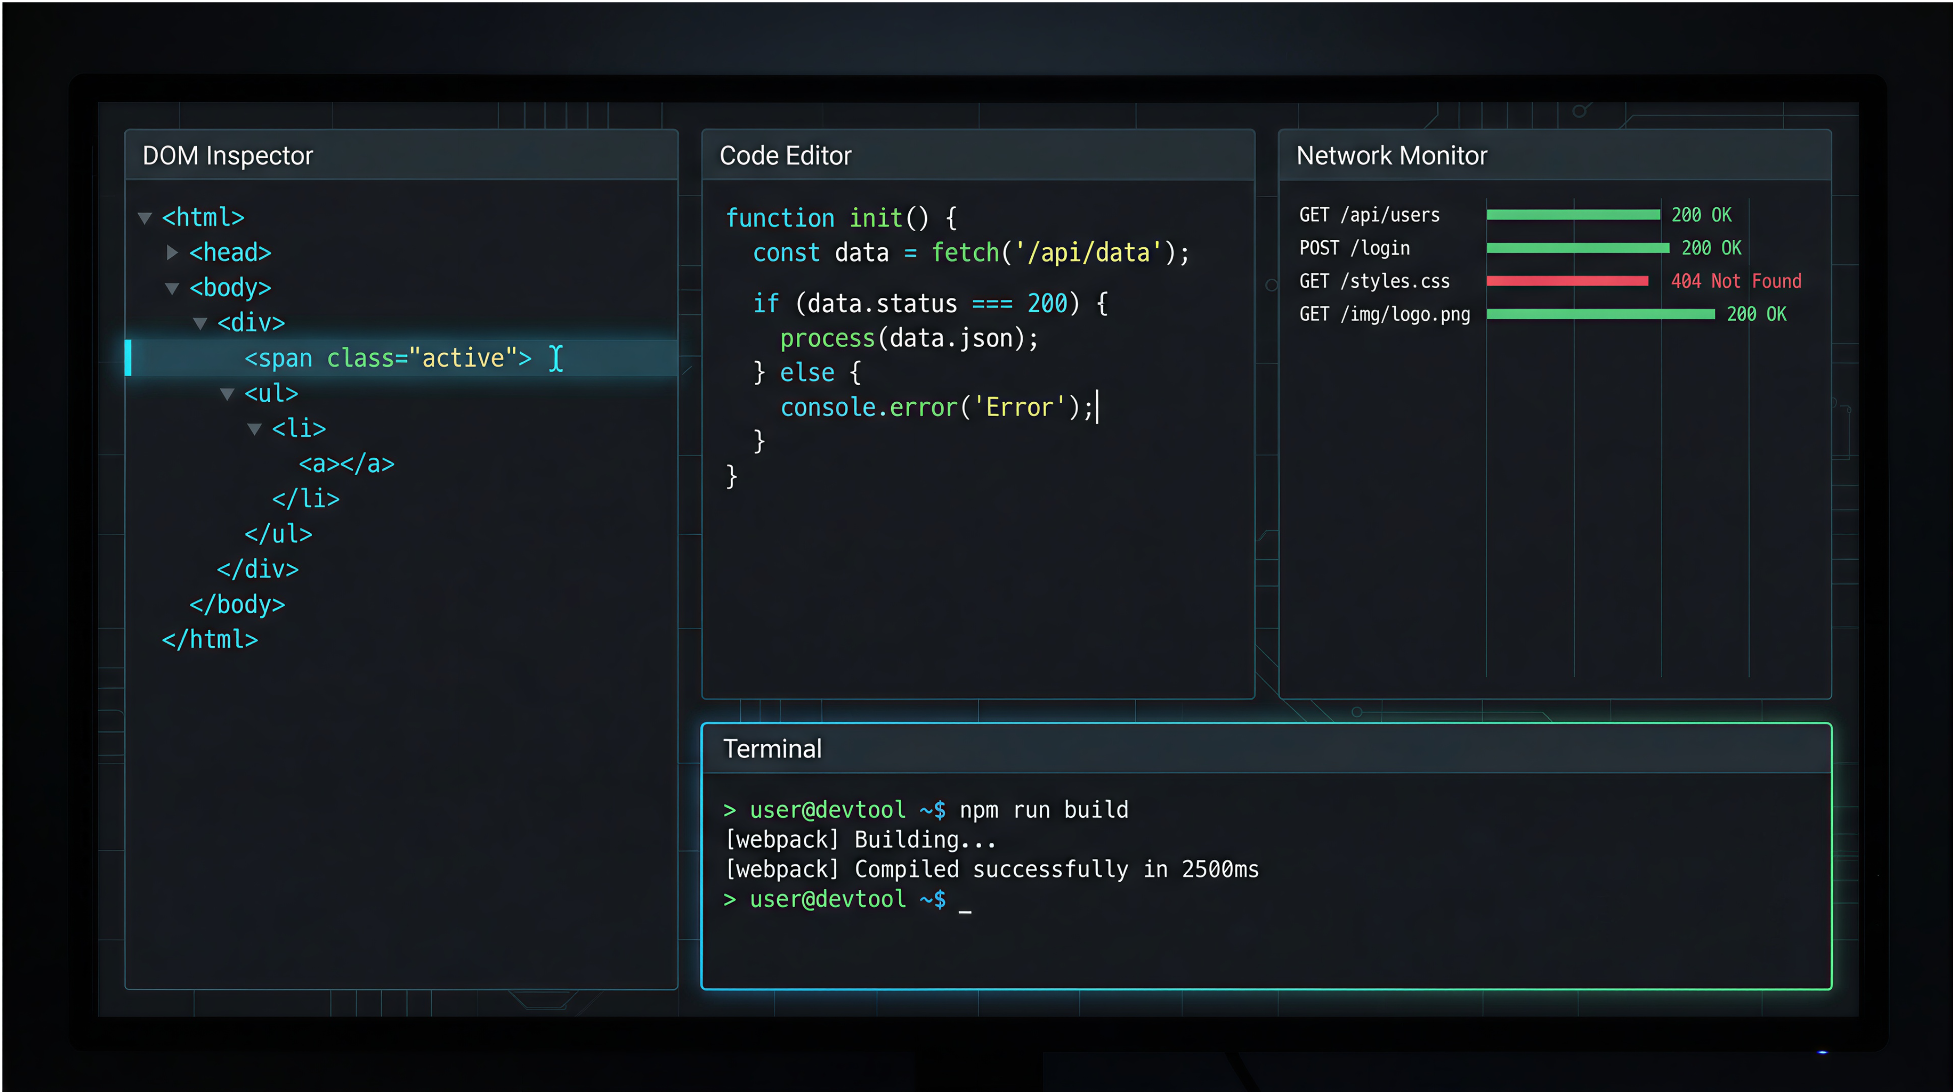The height and width of the screenshot is (1092, 1953).
Task: Click the function init() line
Action: [842, 218]
